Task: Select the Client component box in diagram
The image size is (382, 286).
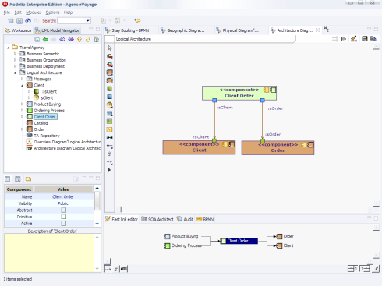Action: (199, 147)
